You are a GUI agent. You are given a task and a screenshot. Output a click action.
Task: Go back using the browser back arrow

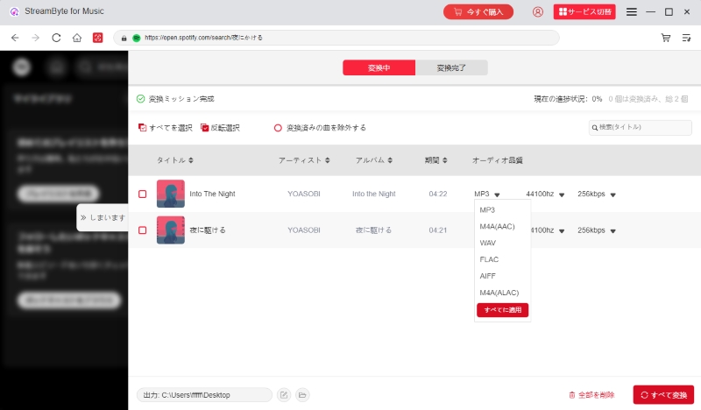coord(15,38)
